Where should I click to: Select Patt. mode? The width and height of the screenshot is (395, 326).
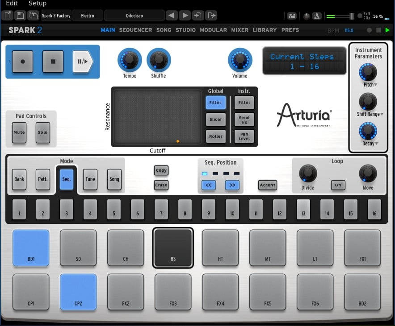pyautogui.click(x=43, y=179)
